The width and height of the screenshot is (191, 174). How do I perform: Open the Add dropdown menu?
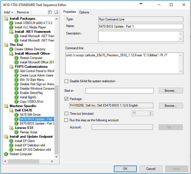8,12
